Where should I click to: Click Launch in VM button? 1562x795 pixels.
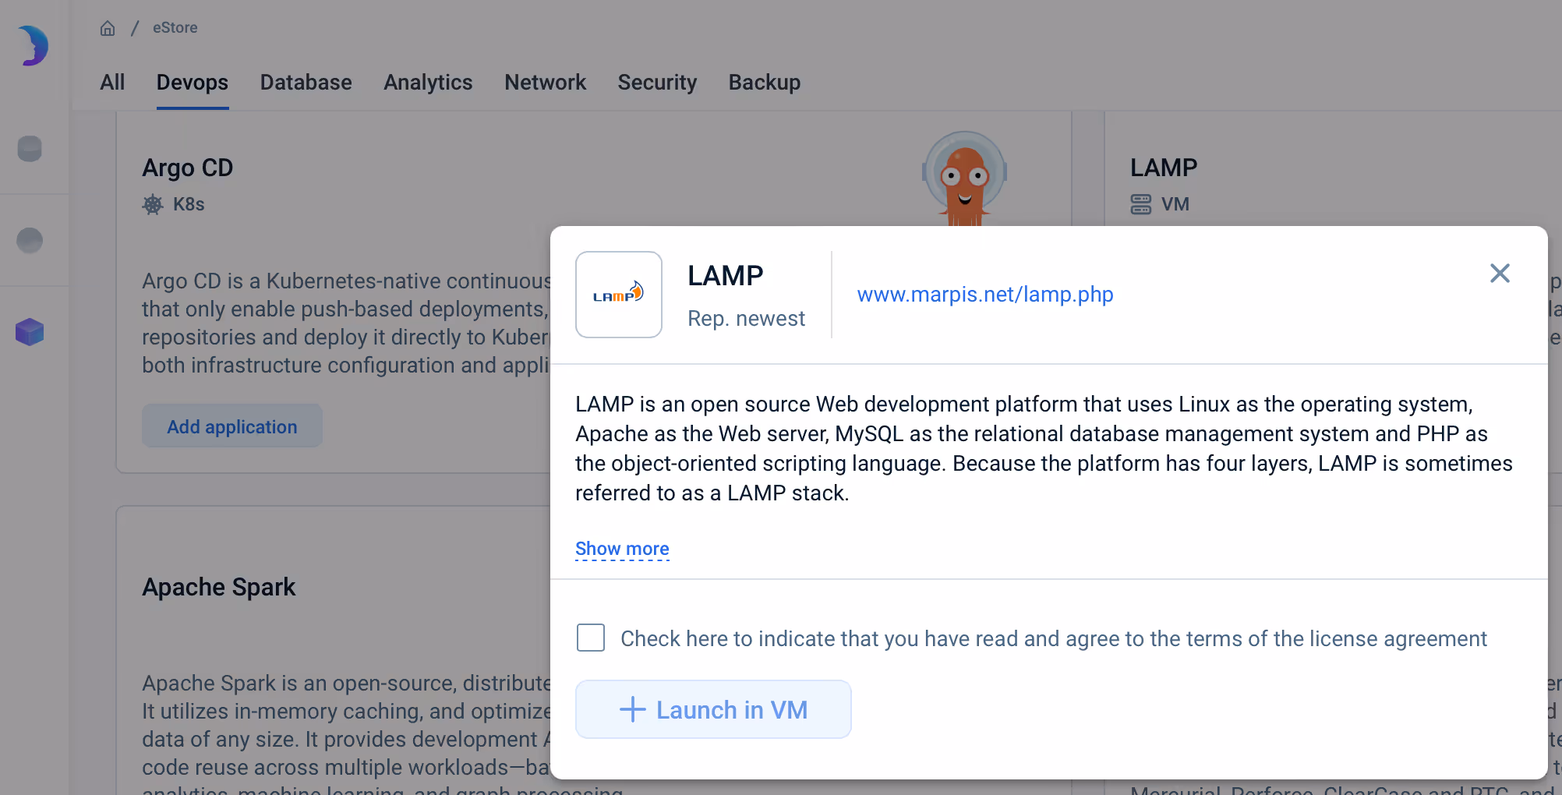click(x=713, y=709)
